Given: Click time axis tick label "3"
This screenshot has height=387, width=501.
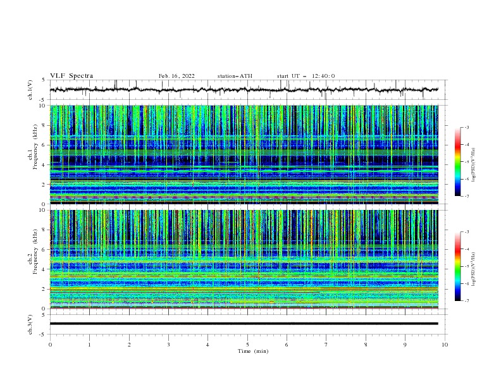Looking at the screenshot, I should pyautogui.click(x=168, y=345).
